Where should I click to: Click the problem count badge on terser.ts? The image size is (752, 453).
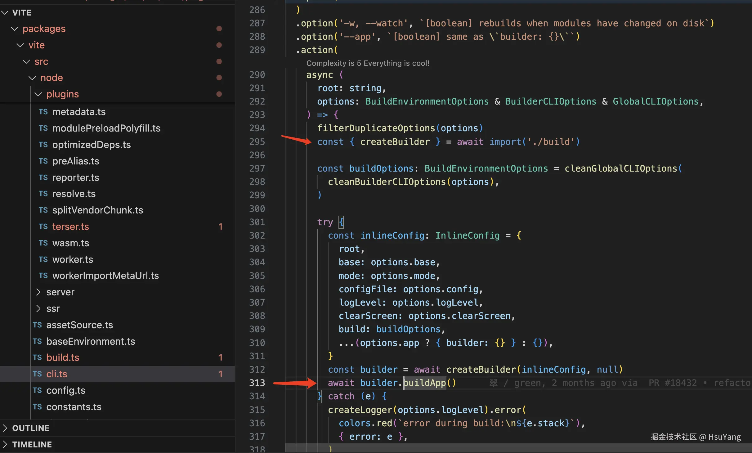pyautogui.click(x=221, y=226)
